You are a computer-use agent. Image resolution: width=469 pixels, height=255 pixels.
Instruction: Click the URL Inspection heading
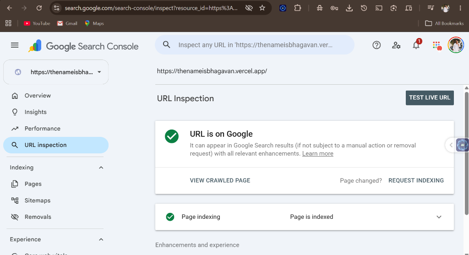(x=185, y=98)
